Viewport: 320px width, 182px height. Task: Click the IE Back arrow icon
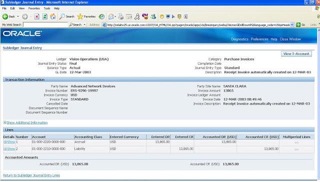5,16
